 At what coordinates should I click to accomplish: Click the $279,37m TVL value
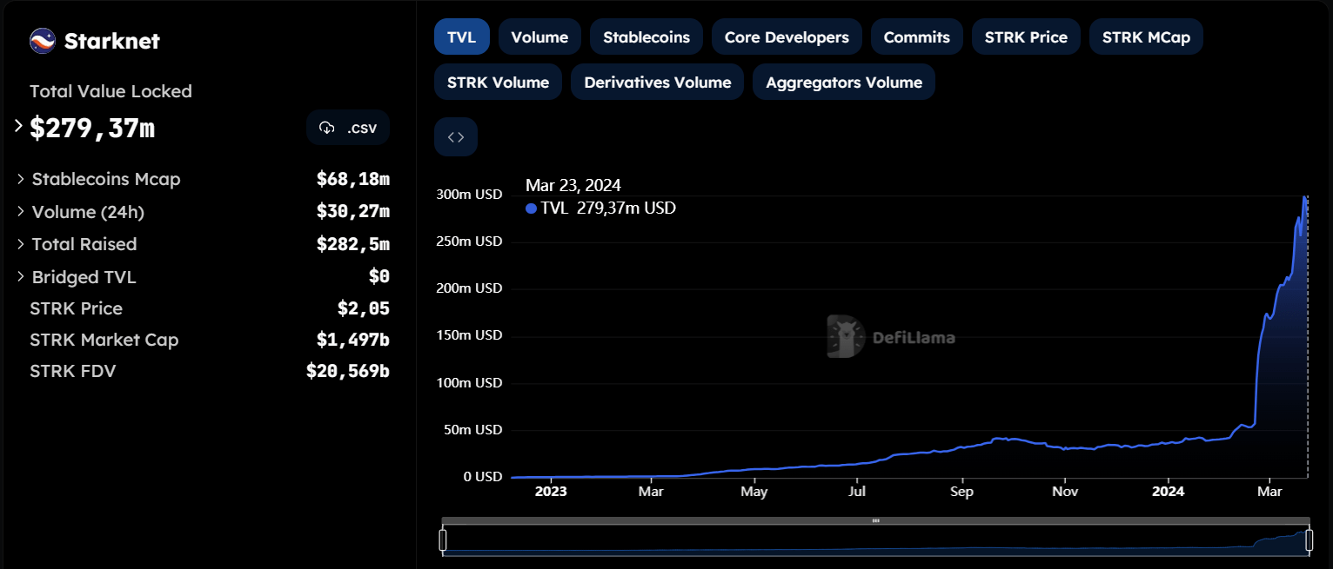tap(92, 129)
